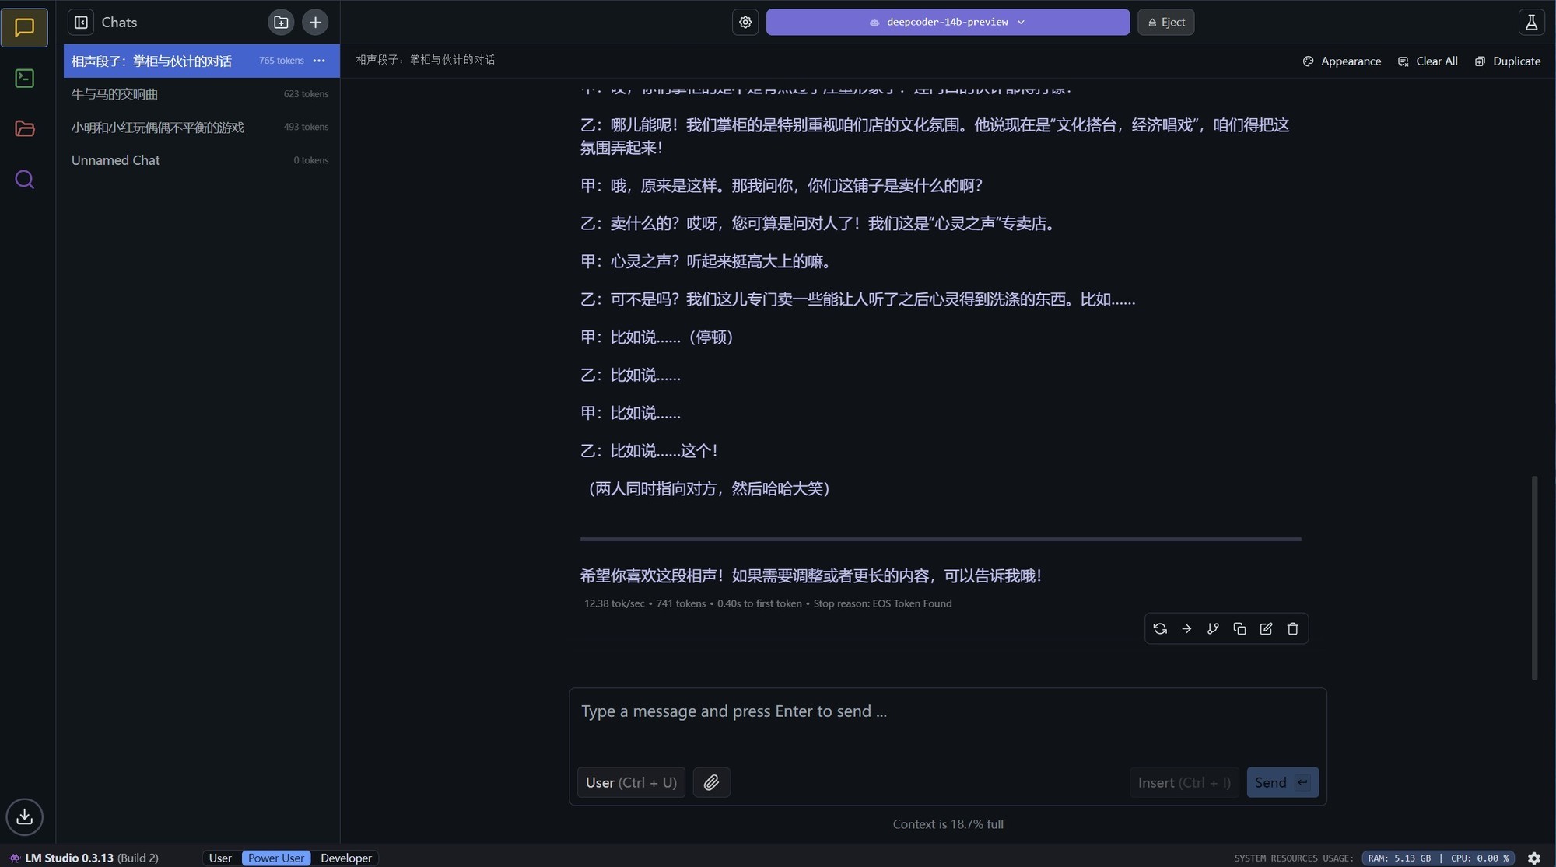Regenerate the assistant message
The image size is (1556, 867).
(x=1160, y=629)
